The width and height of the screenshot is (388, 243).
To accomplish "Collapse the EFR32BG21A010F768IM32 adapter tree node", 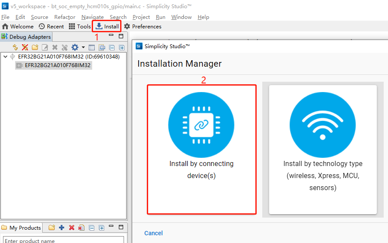I will (5, 56).
